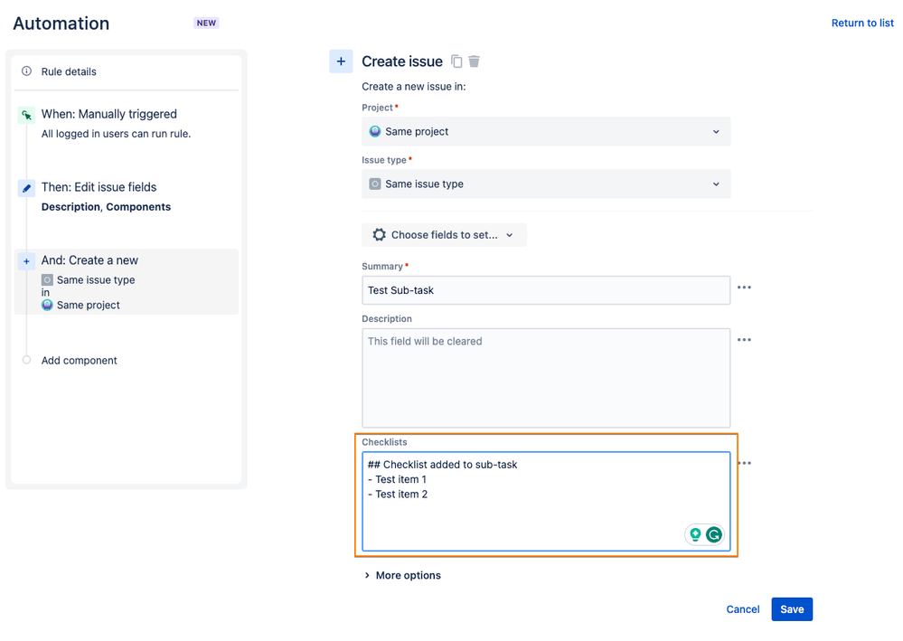Click Add component in rule chain
This screenshot has width=903, height=641.
pos(79,361)
